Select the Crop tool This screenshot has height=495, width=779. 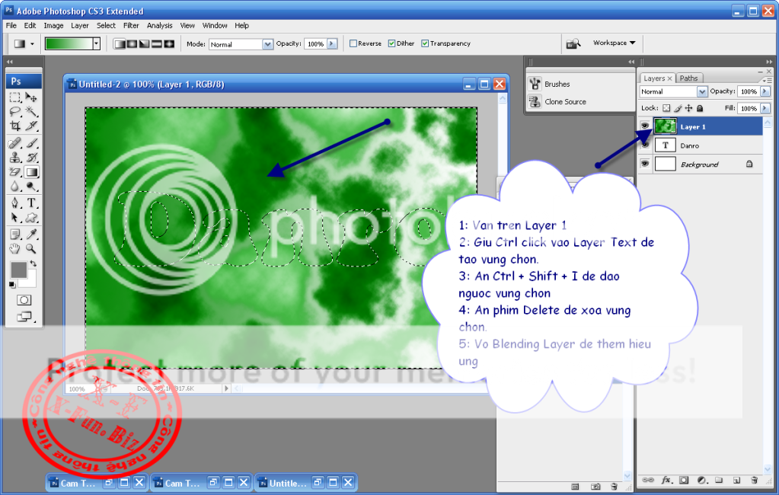[15, 126]
